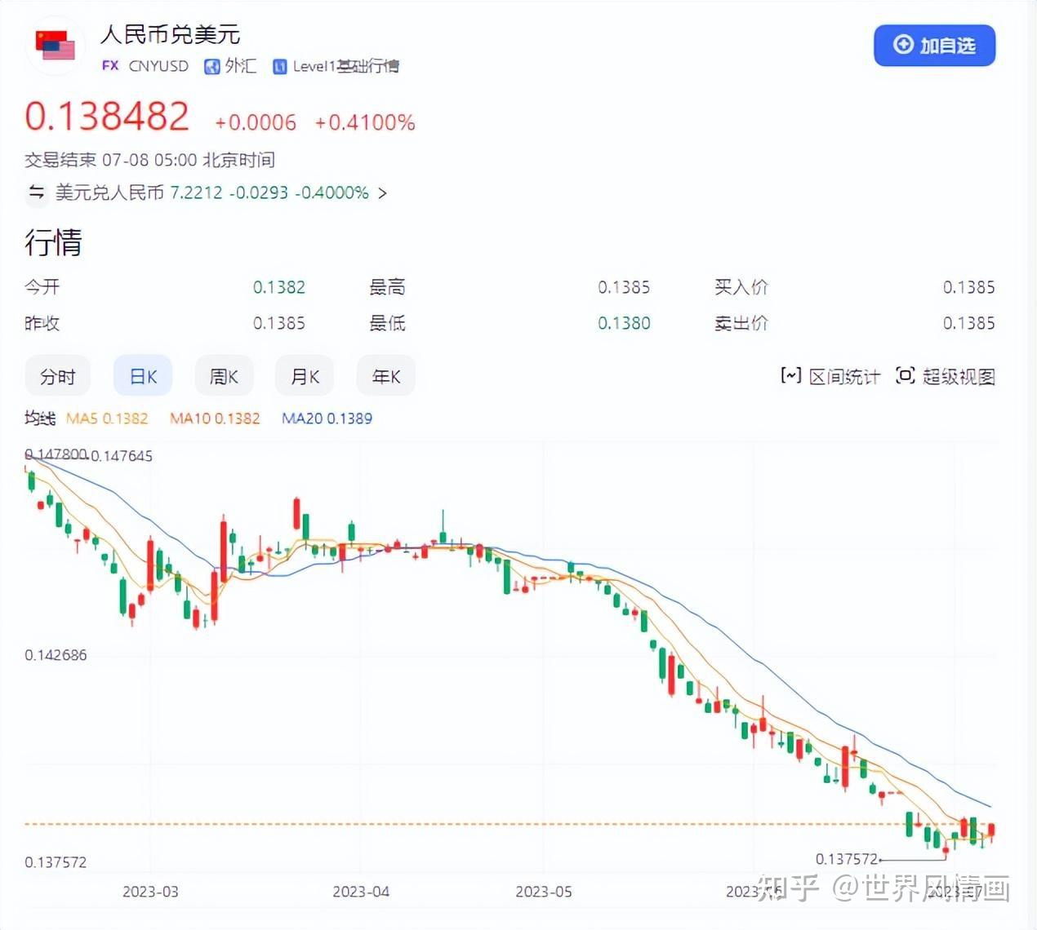Click the currency swap icon before 美元兑人民币
The height and width of the screenshot is (930, 1037).
pos(36,193)
